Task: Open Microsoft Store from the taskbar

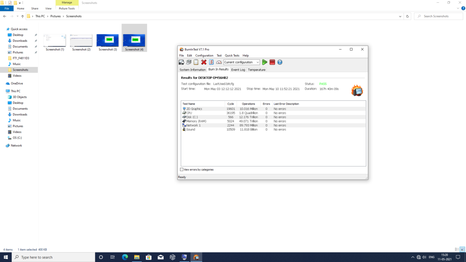Action: [149, 257]
